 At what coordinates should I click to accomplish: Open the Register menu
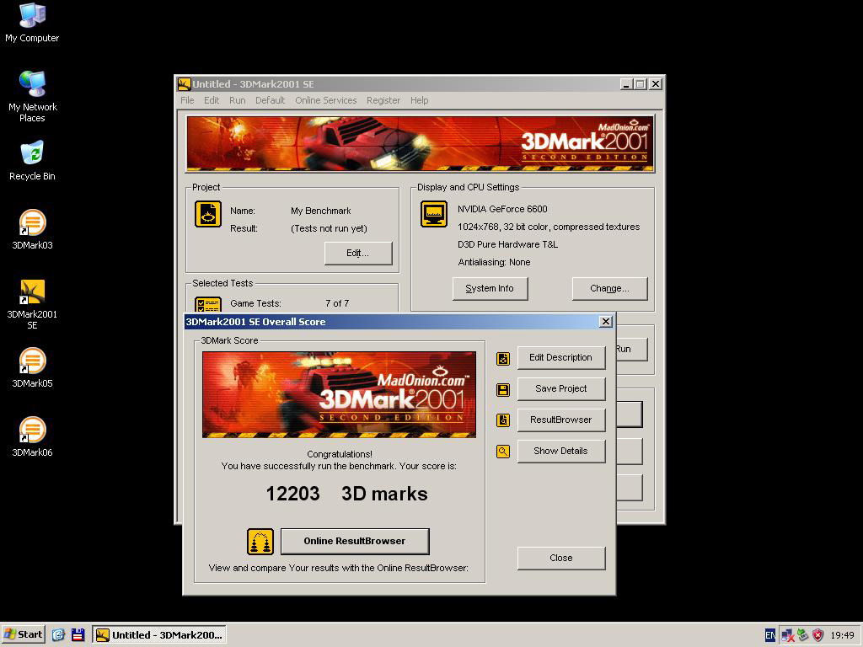(383, 100)
